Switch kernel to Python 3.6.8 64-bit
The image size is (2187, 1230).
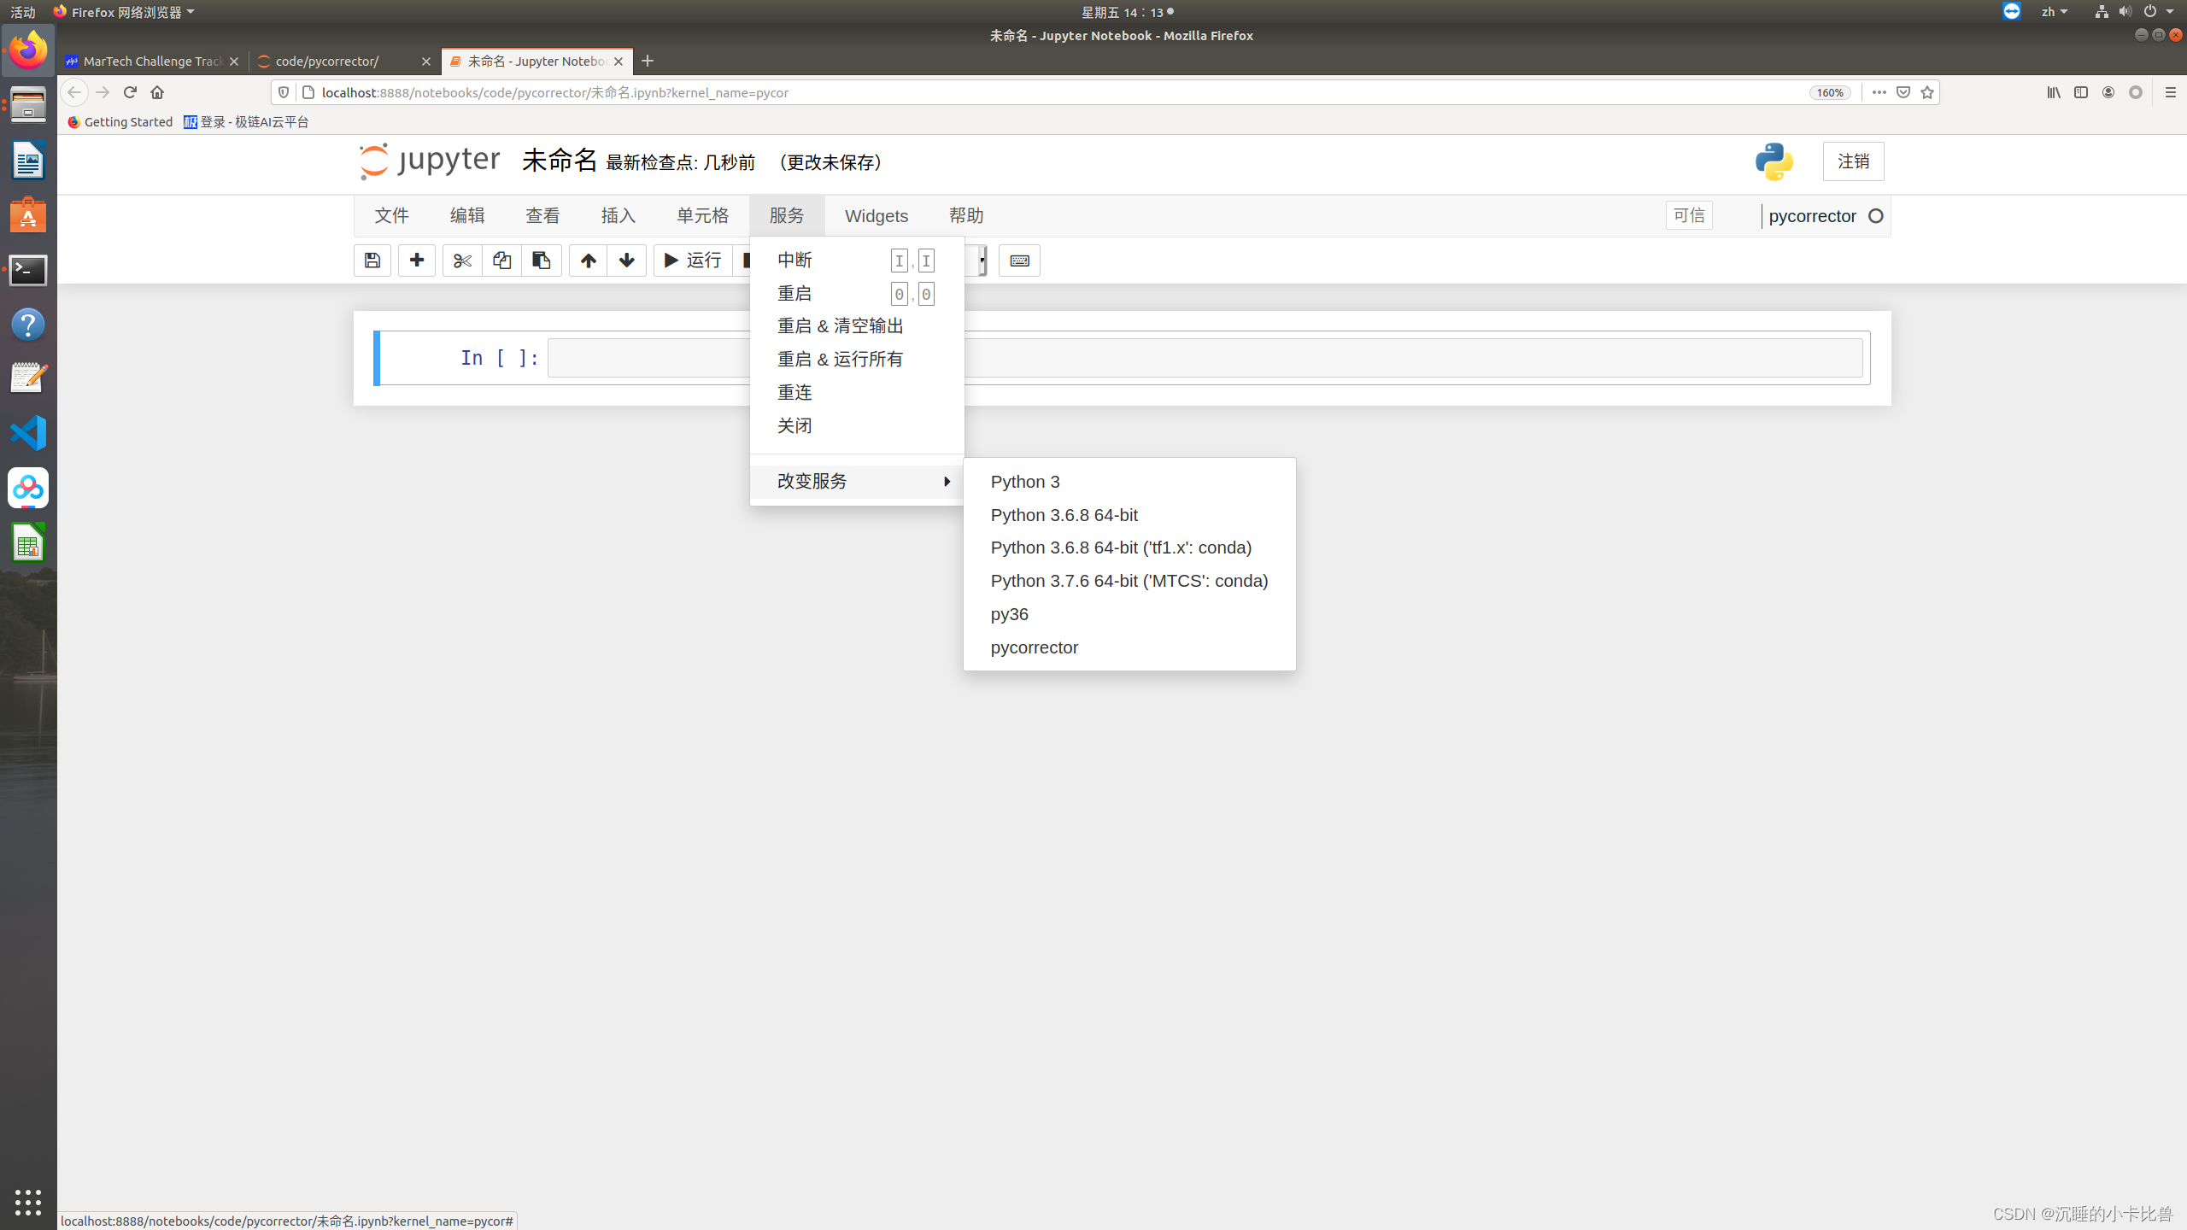coord(1129,515)
